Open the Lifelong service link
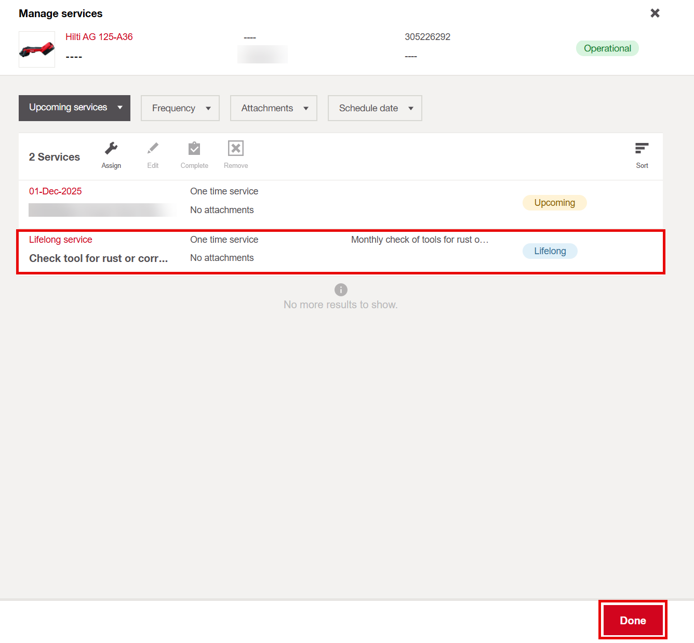694x643 pixels. (x=61, y=240)
